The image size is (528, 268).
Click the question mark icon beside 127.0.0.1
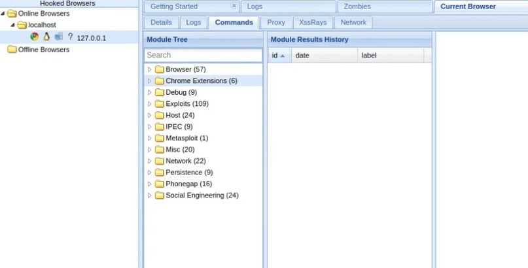click(70, 37)
